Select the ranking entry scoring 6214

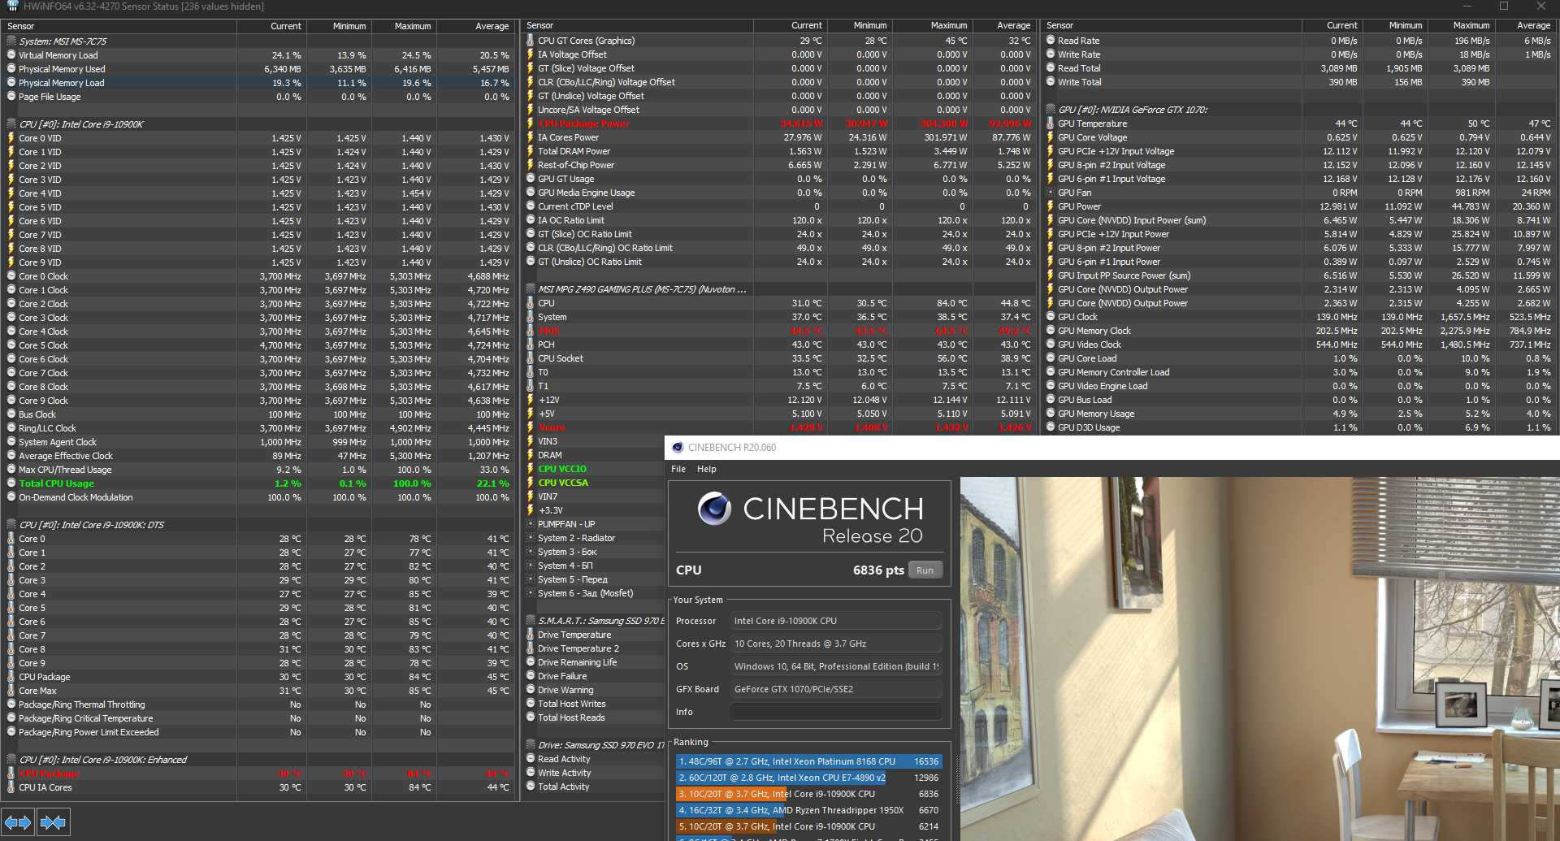pyautogui.click(x=809, y=826)
